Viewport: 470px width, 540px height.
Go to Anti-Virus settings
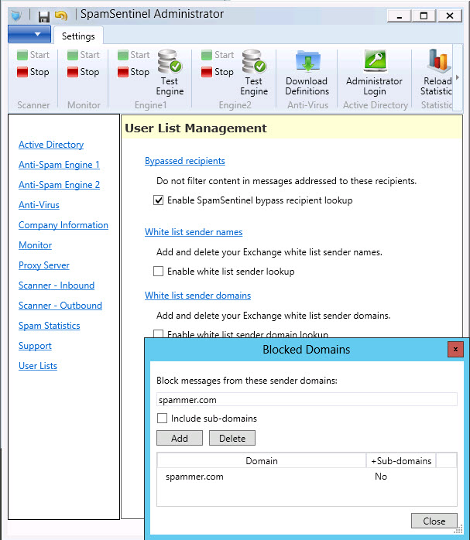pos(39,205)
